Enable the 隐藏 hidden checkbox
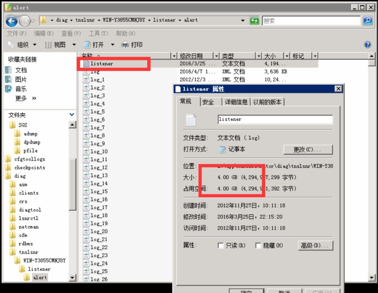Image resolution: width=378 pixels, height=293 pixels. [258, 245]
